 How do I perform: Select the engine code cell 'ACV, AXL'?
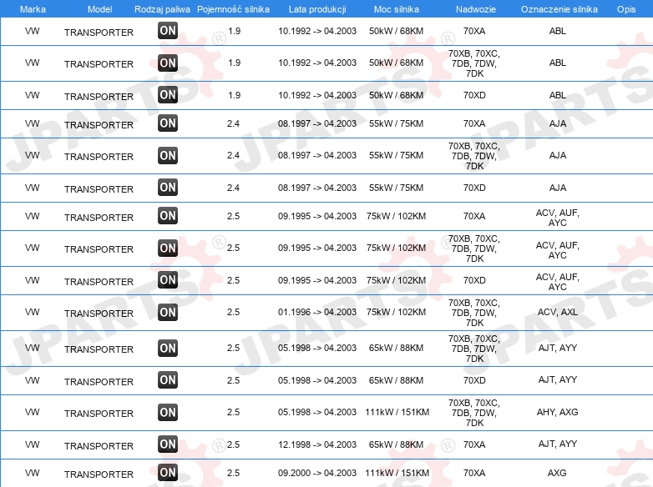click(x=557, y=312)
